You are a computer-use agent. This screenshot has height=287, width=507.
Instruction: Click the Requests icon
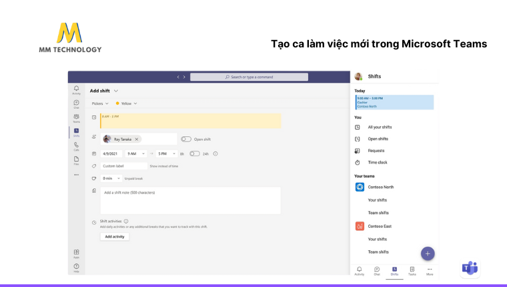[x=358, y=151]
